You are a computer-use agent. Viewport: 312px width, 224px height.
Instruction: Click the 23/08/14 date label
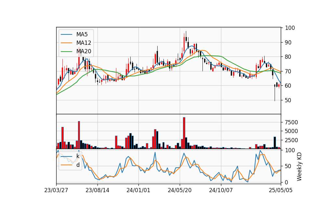point(97,190)
